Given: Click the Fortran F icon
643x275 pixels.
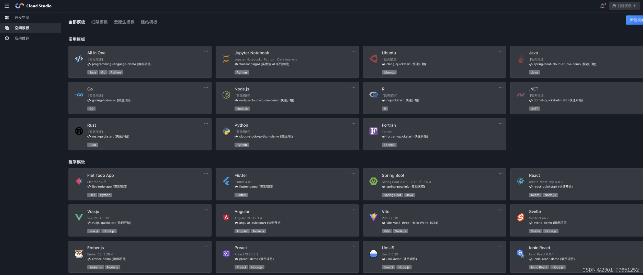Looking at the screenshot, I should coord(374,131).
